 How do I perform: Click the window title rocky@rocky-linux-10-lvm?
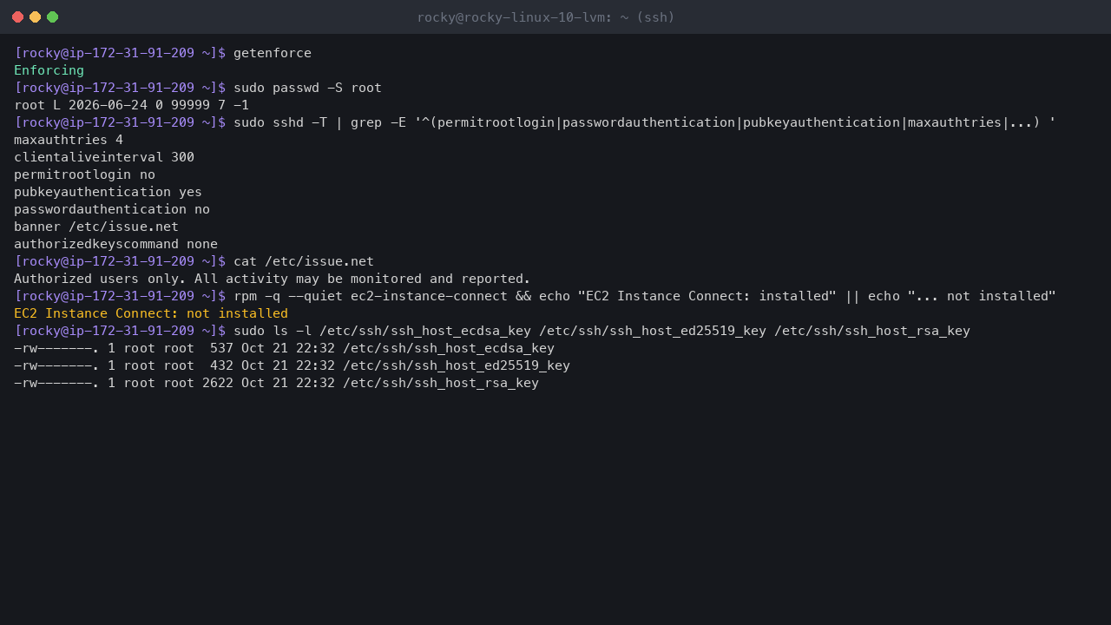click(545, 17)
